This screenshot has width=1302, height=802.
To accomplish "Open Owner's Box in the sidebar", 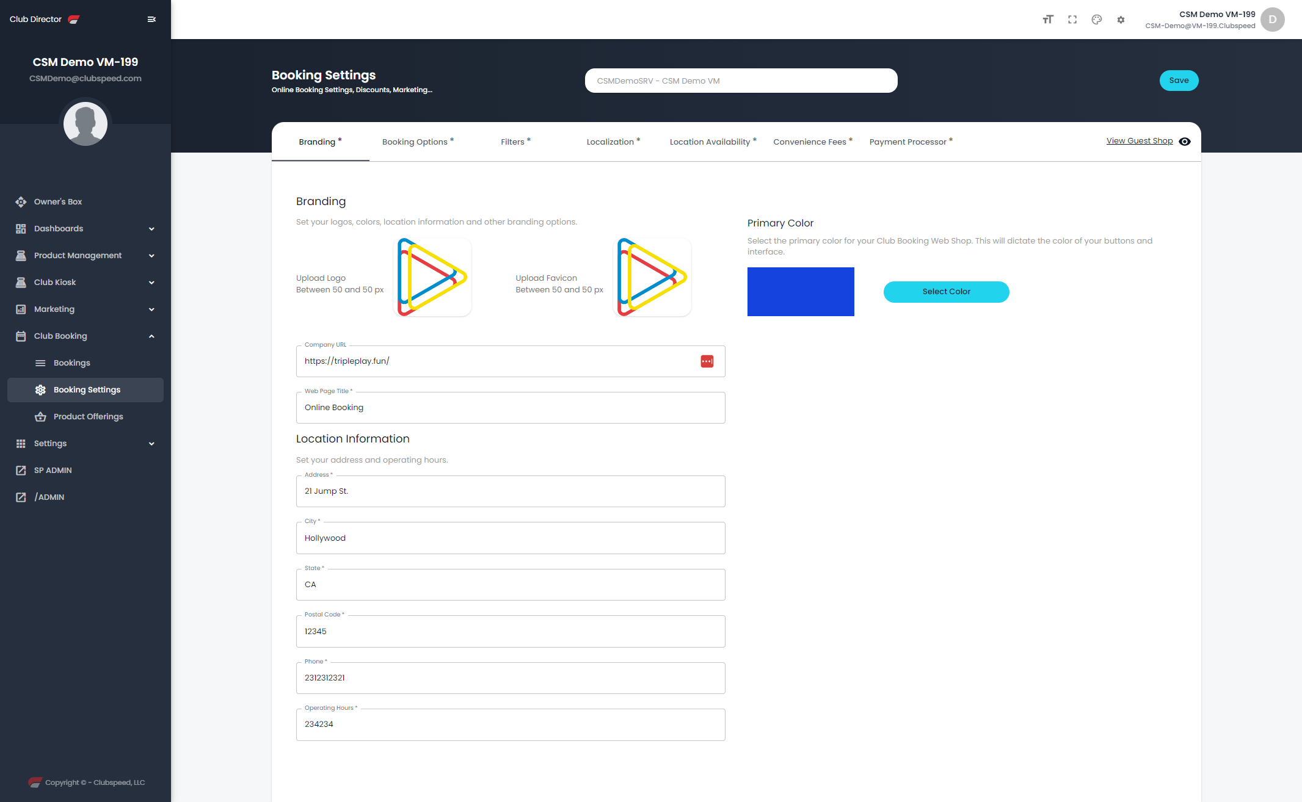I will tap(85, 202).
